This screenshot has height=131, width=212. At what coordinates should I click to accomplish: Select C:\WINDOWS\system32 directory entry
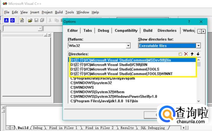tap(133, 83)
